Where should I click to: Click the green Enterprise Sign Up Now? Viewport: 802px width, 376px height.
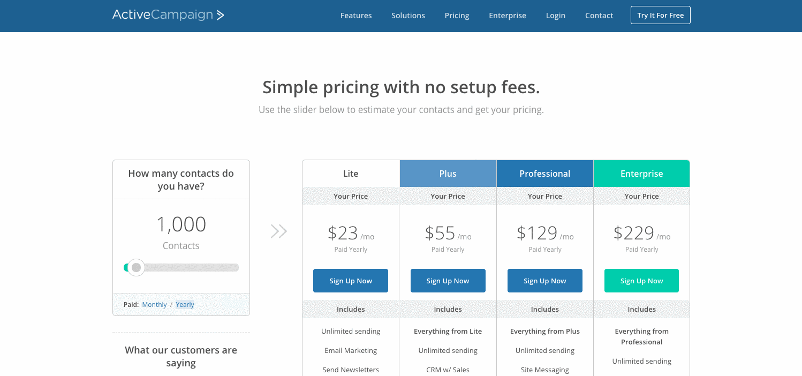tap(641, 281)
